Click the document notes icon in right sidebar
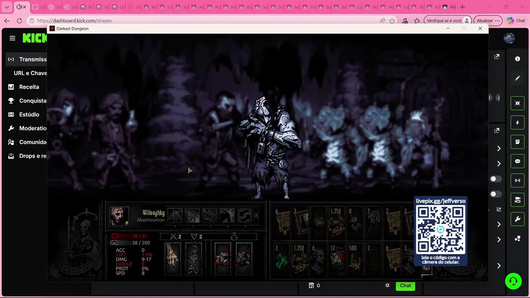 click(518, 142)
